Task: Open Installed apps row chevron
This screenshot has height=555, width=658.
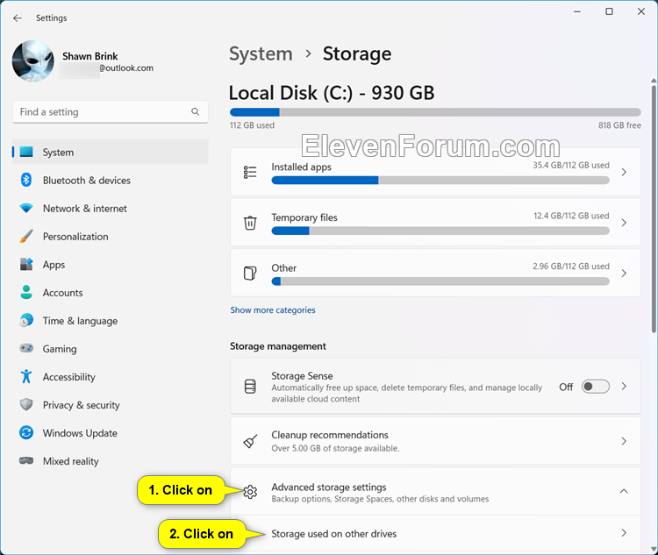Action: click(624, 172)
